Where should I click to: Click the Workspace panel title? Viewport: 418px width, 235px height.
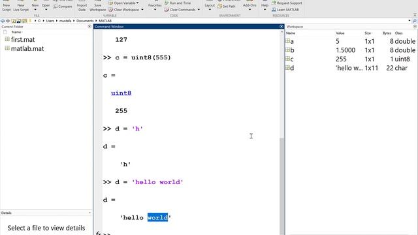point(295,27)
